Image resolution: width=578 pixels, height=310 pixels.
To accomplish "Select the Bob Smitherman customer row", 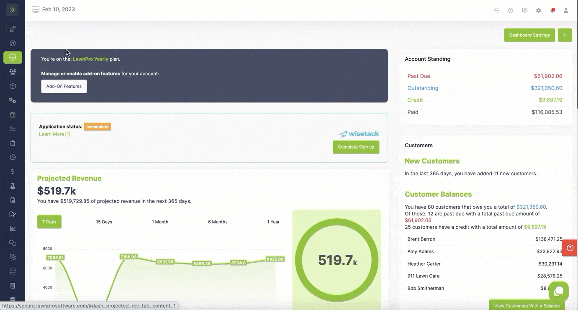I will 485,288.
